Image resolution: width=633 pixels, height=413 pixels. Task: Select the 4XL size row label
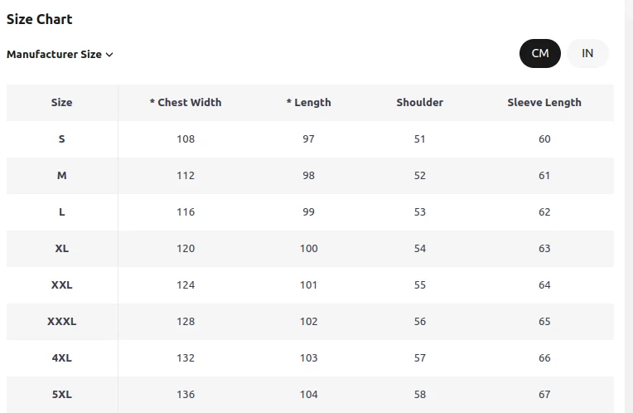pyautogui.click(x=62, y=357)
